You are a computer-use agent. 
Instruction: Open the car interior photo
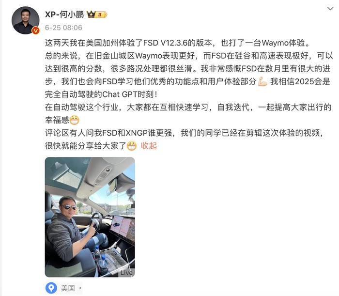[x=90, y=217]
